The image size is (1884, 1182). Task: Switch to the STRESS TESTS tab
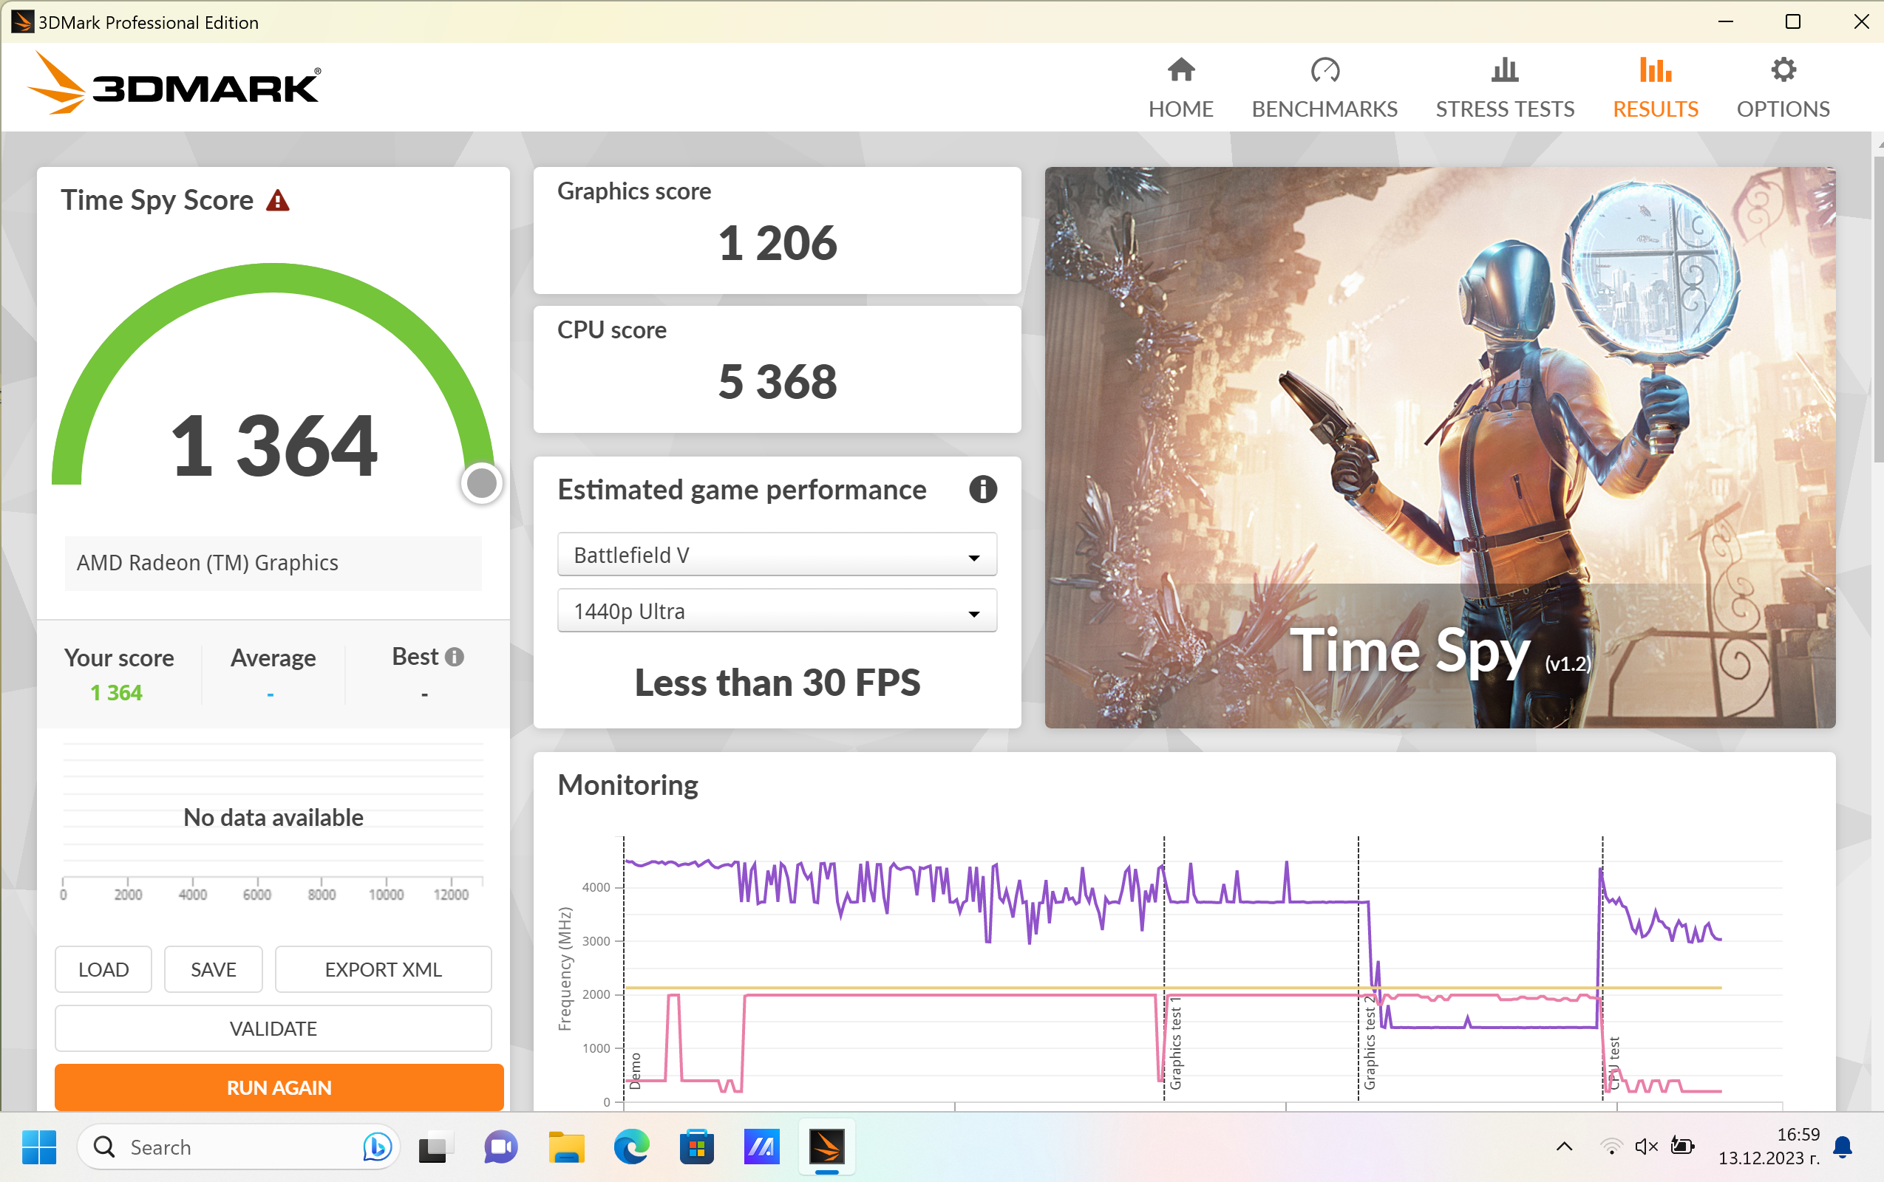pos(1505,88)
